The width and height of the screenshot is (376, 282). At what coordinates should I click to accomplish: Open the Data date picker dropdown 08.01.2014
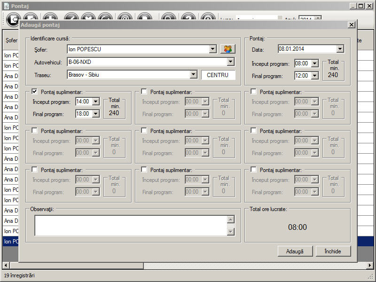(340, 49)
